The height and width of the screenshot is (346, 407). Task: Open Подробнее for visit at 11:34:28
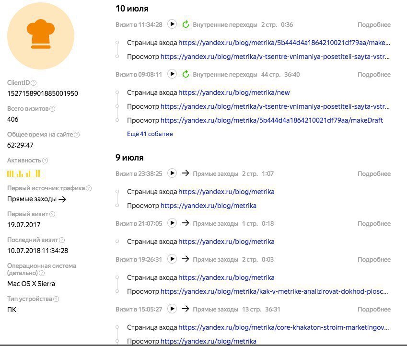374,24
